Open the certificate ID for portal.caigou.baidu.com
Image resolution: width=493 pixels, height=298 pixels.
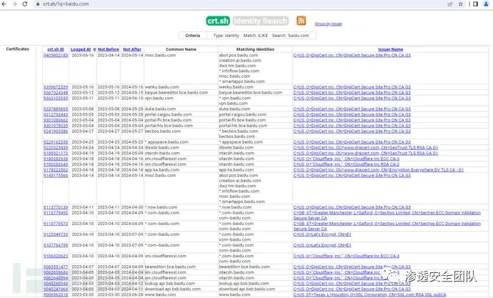click(56, 115)
